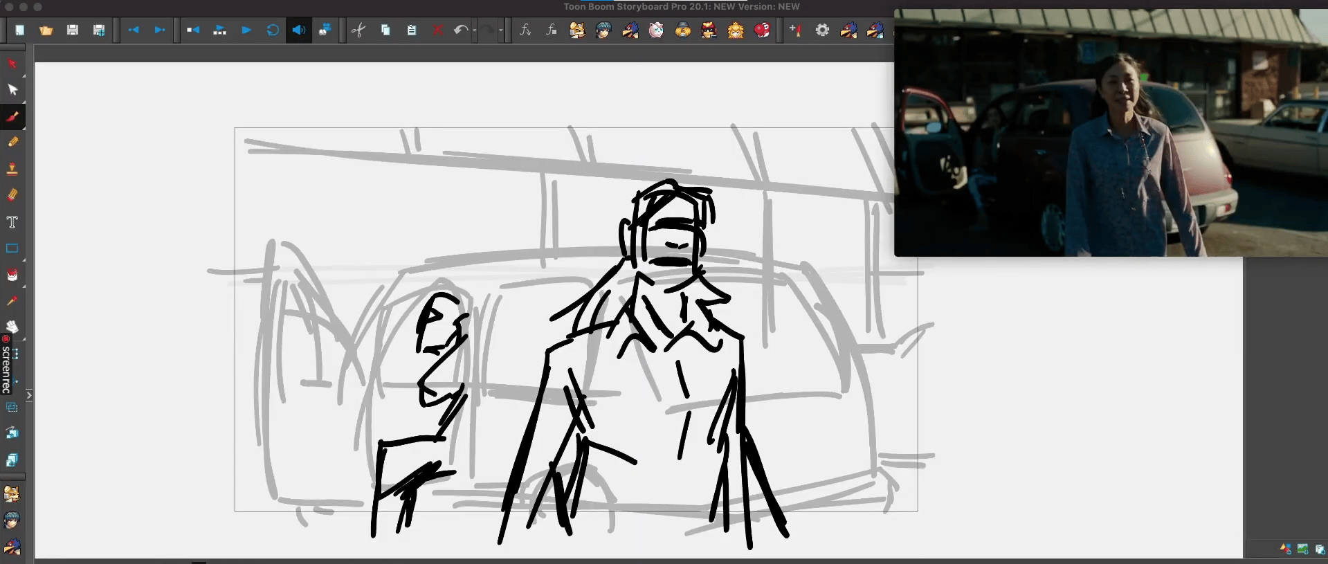Select the Paint Bucket tool

12,275
